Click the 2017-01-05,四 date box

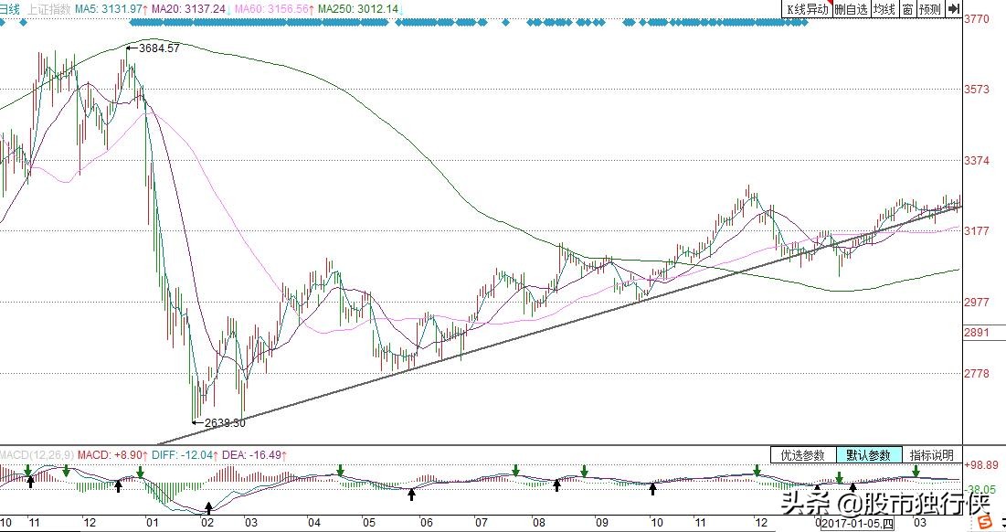click(858, 525)
